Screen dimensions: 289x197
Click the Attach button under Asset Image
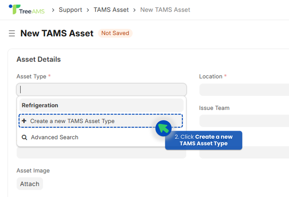click(30, 184)
